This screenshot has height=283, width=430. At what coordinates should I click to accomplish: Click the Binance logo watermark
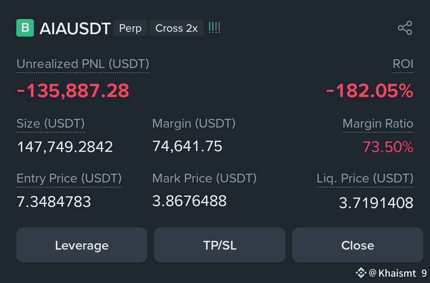point(361,273)
